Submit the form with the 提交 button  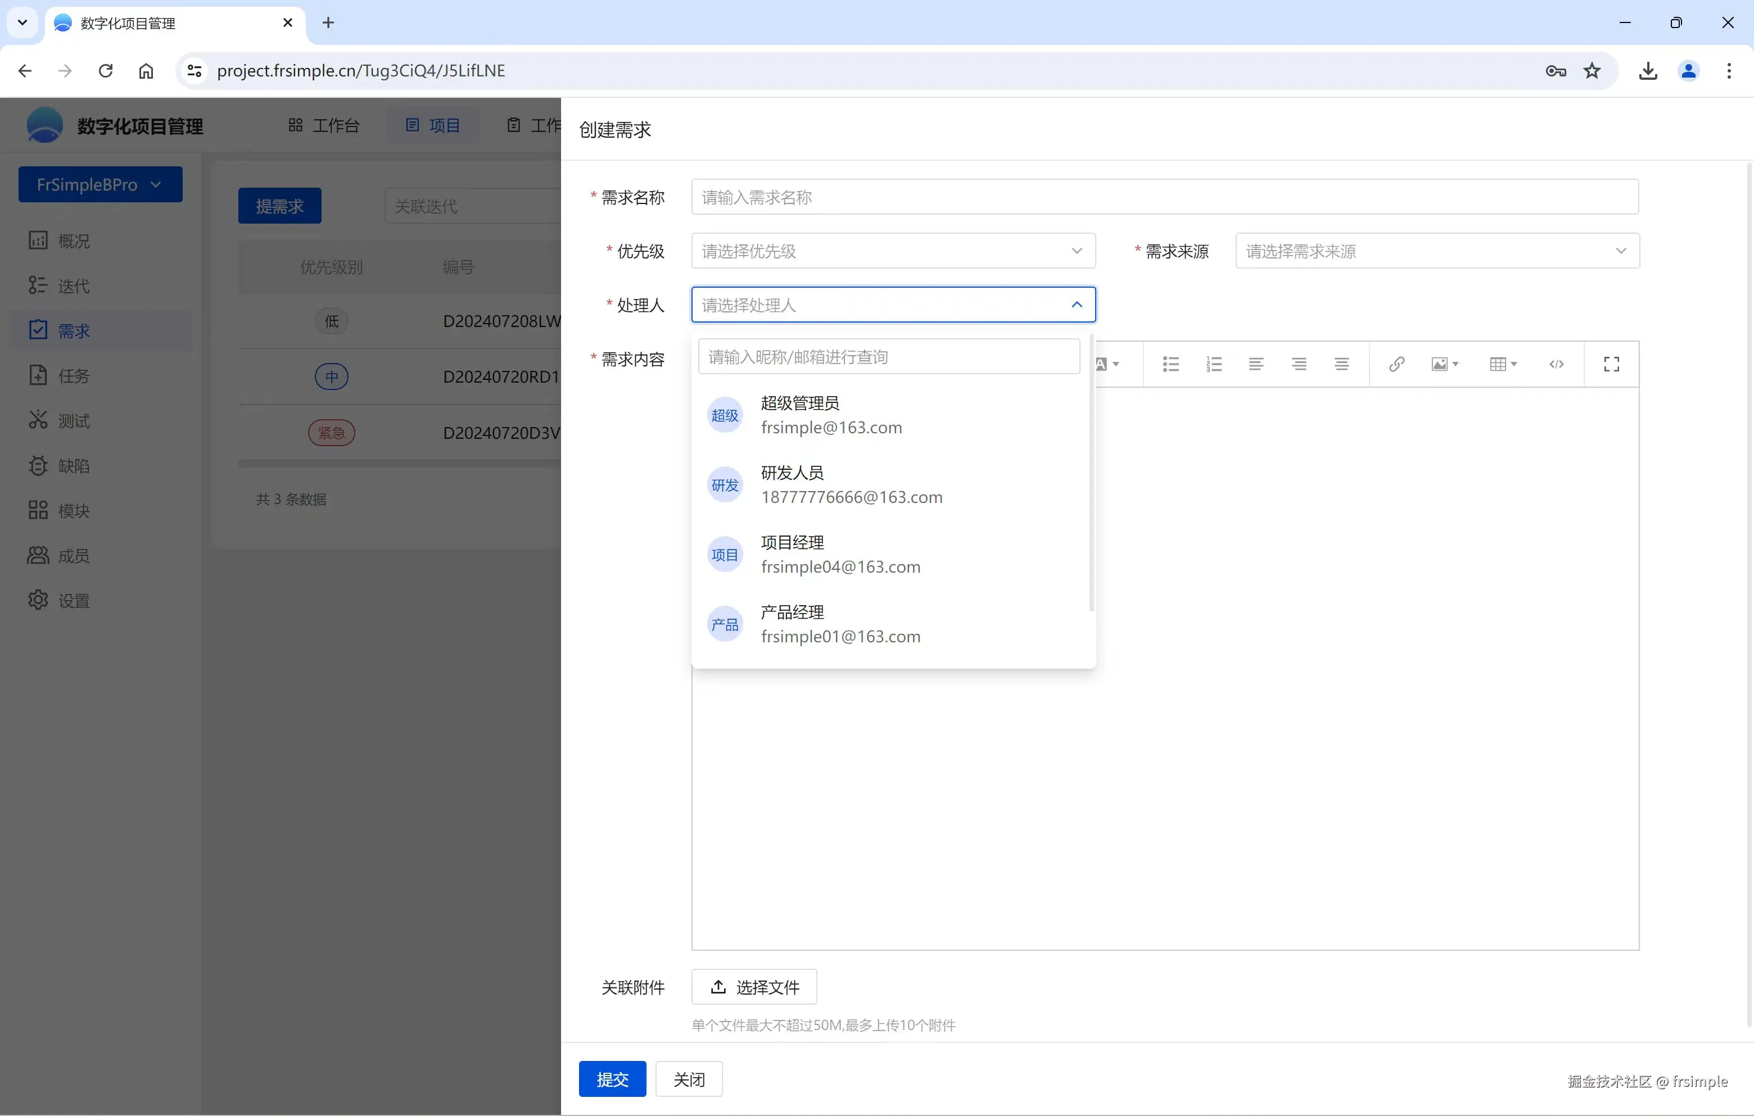pyautogui.click(x=612, y=1078)
